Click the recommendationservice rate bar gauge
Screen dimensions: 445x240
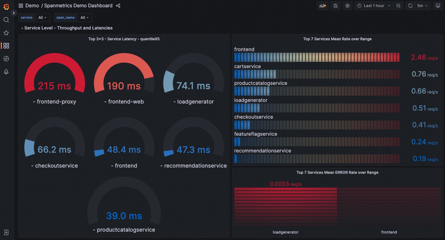317,159
